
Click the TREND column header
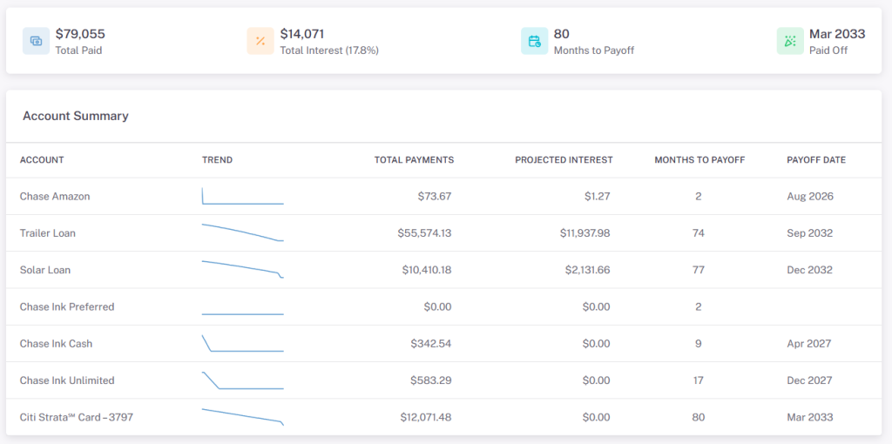pyautogui.click(x=217, y=159)
